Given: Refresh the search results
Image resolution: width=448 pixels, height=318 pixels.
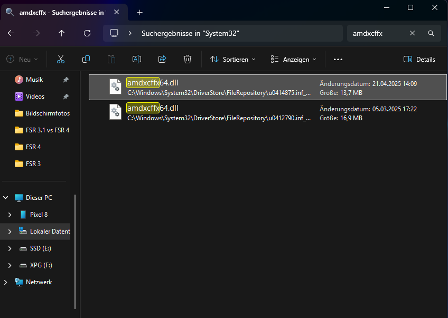Looking at the screenshot, I should tap(87, 33).
